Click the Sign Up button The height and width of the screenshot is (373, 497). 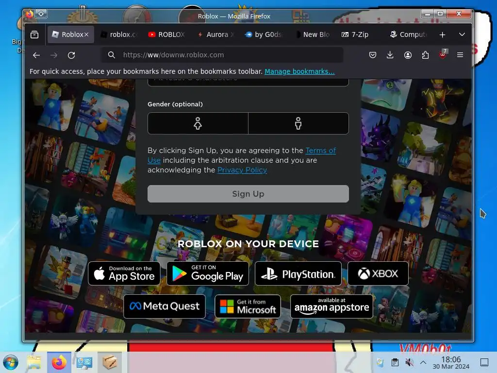[x=248, y=194]
